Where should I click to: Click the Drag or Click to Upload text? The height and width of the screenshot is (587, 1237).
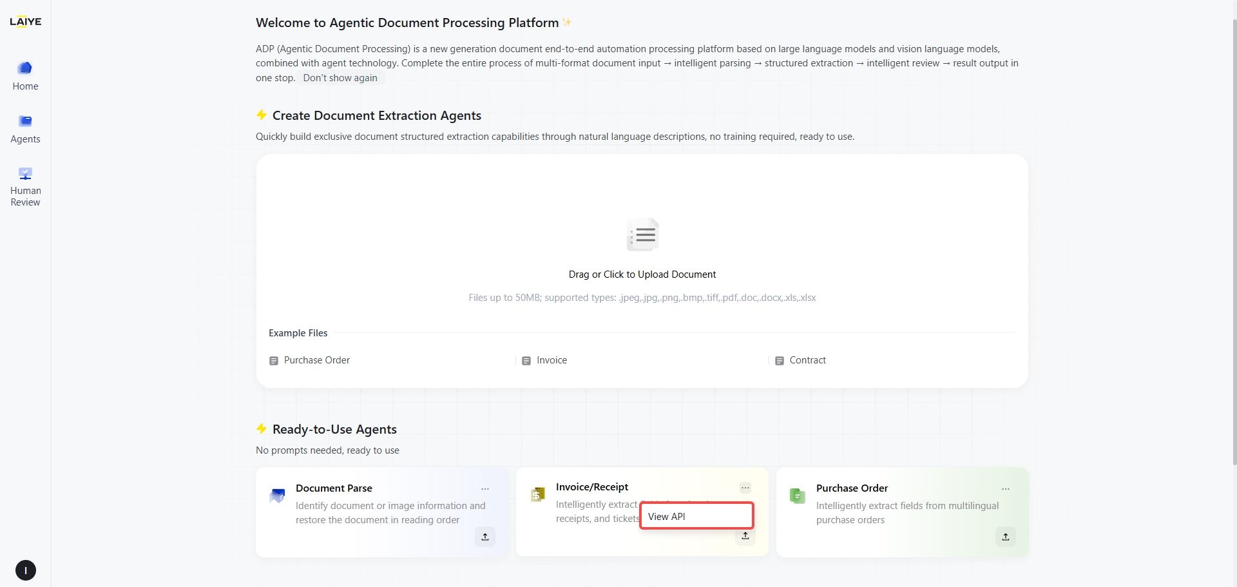[642, 274]
